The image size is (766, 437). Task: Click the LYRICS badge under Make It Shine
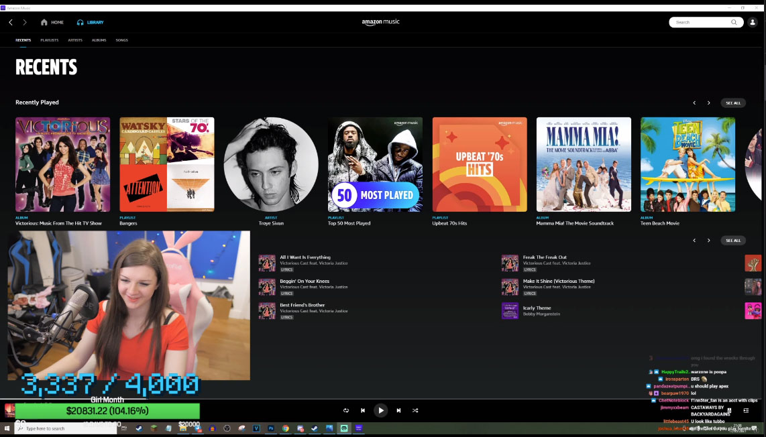tap(530, 294)
